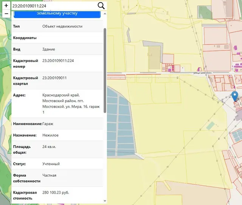Click the 'Адрес:' label
The image size is (242, 205).
pos(19,95)
